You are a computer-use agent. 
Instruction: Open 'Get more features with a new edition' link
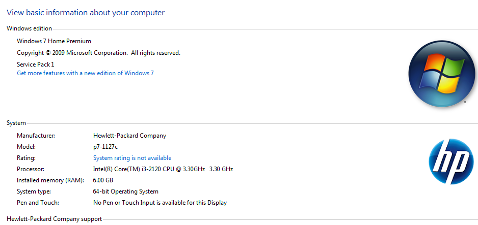[x=86, y=73]
